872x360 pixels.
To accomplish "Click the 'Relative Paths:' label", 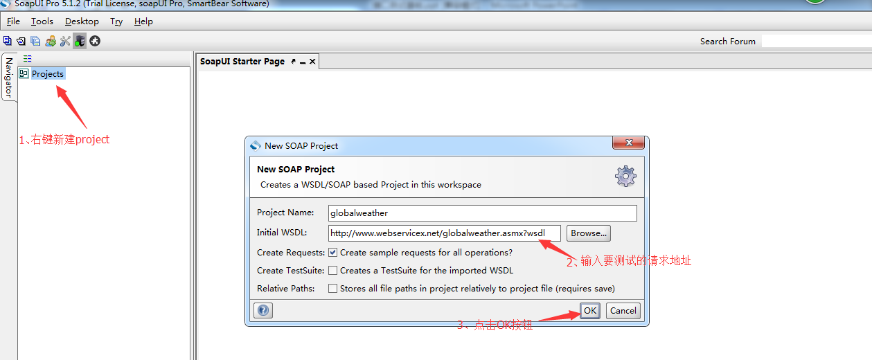I will pos(285,289).
